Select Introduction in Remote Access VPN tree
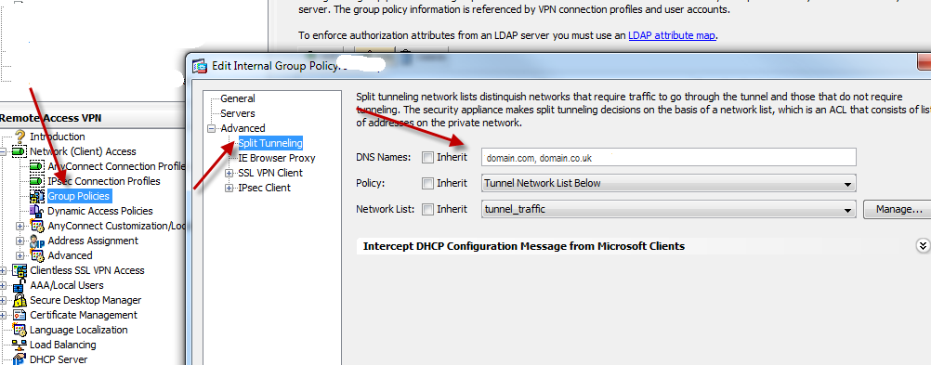Screen dimensions: 931x365 coord(57,137)
